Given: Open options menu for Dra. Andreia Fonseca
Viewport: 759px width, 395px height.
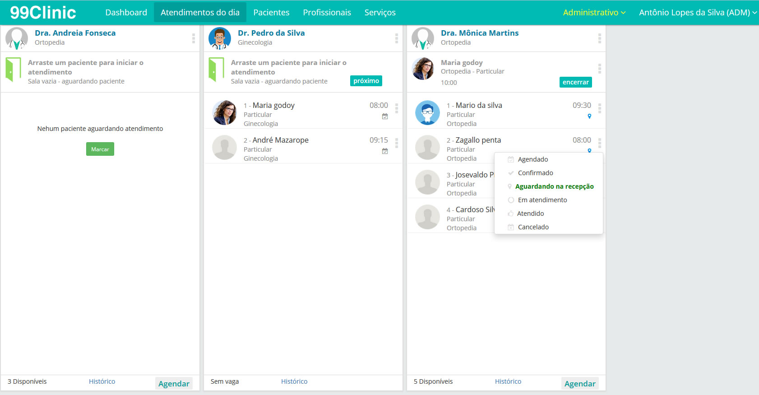Looking at the screenshot, I should click(x=194, y=38).
